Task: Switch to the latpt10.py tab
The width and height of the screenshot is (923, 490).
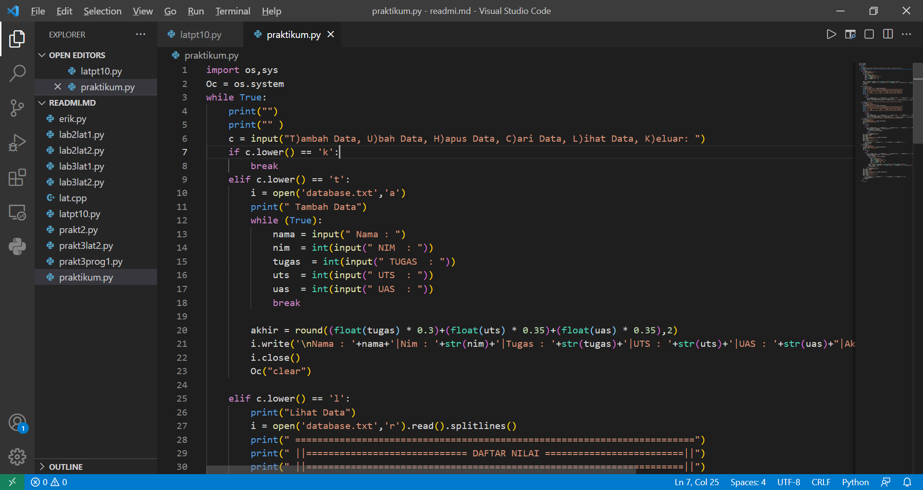Action: 200,34
